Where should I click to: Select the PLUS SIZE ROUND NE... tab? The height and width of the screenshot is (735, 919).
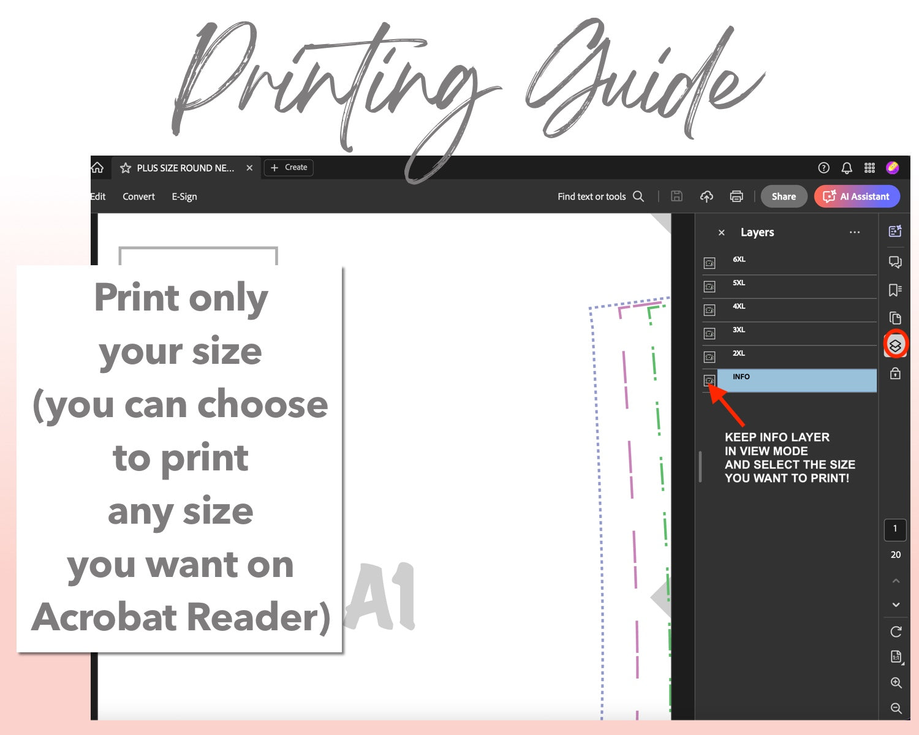tap(185, 168)
